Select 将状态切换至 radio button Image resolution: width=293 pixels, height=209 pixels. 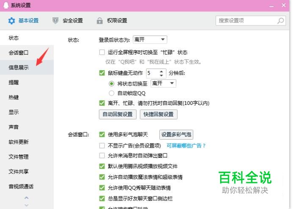click(x=111, y=83)
